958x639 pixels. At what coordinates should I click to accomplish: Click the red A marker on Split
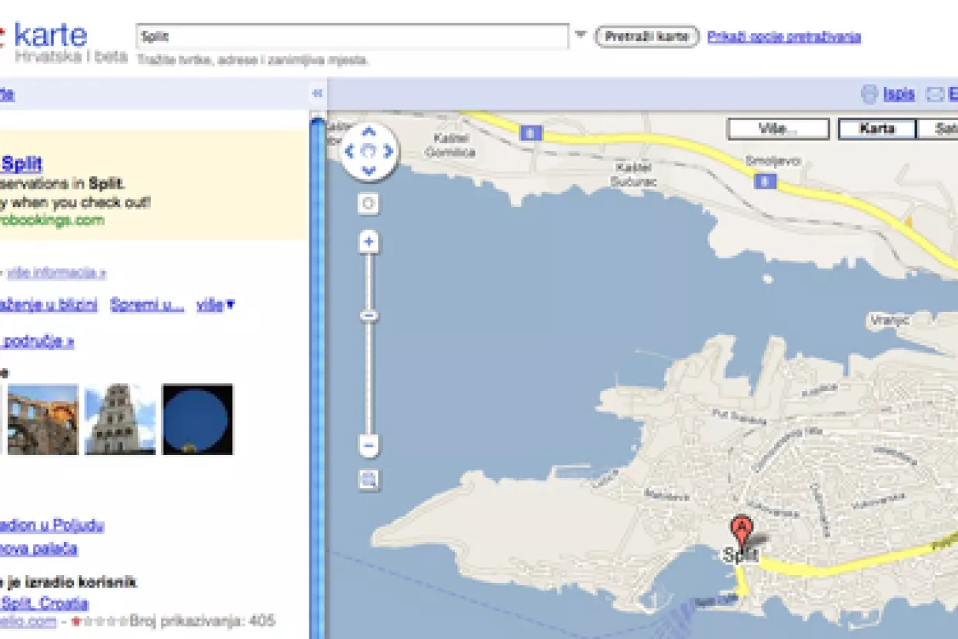[741, 530]
